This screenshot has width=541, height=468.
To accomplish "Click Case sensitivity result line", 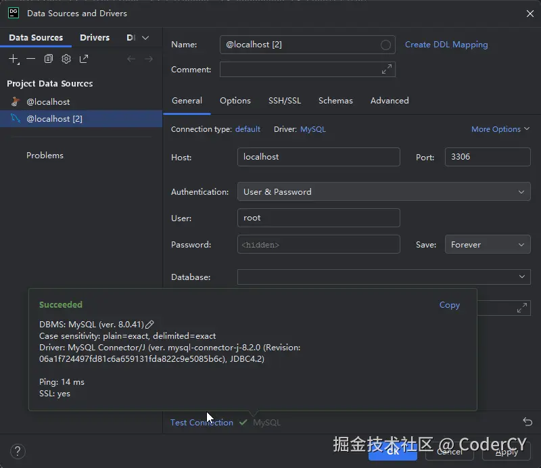I will (x=127, y=336).
